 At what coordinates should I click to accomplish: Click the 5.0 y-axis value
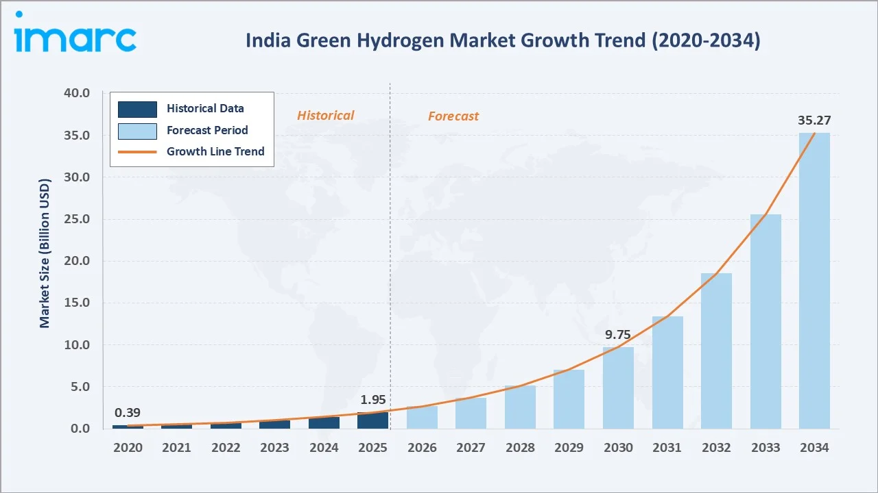[80, 387]
